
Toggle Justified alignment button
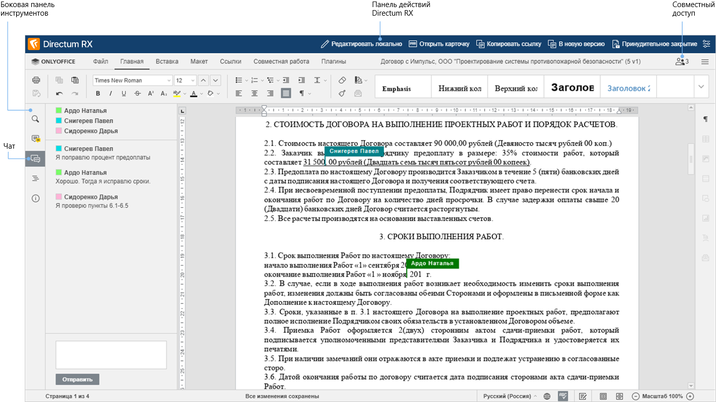286,93
